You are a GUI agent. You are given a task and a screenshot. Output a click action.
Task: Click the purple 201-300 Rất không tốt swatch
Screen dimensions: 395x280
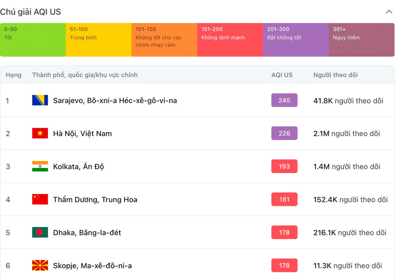tap(296, 40)
